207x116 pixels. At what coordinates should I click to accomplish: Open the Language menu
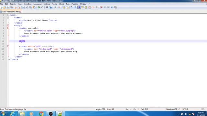[x=38, y=4]
